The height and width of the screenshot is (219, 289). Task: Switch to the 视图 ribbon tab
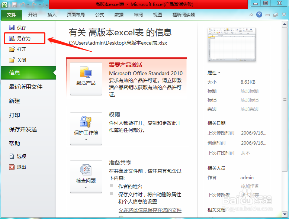[158, 15]
